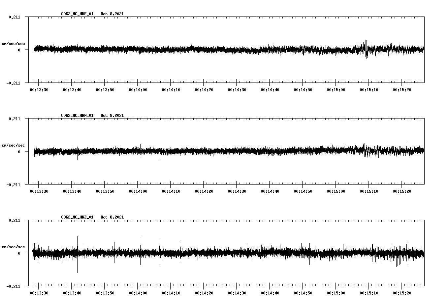Select time label 00:14:40 under HNE plot
448x305 pixels.
270,90
